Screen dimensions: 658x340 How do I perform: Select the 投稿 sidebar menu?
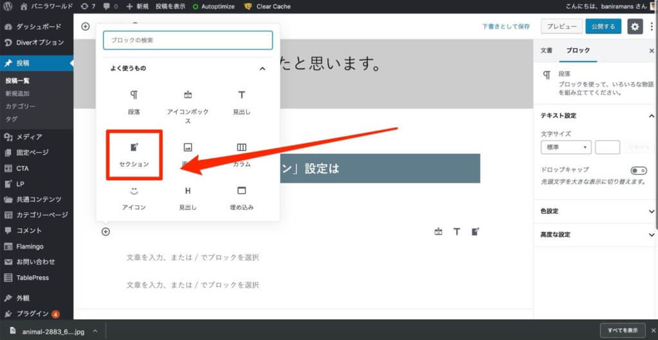pos(37,64)
